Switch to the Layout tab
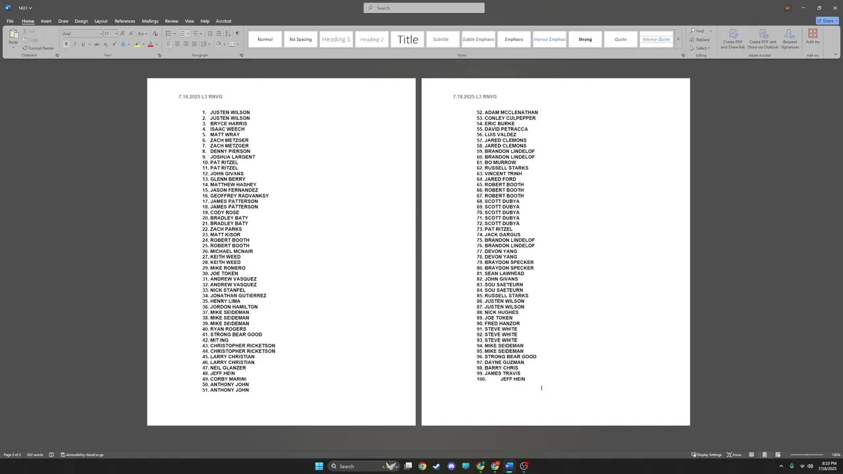The height and width of the screenshot is (474, 843). coord(101,21)
